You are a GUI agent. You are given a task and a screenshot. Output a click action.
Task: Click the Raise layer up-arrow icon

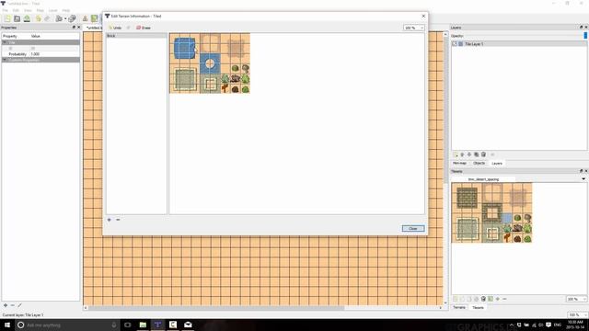462,154
